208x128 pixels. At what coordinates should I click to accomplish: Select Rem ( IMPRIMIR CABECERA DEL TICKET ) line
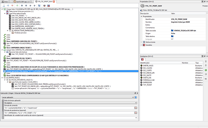click(22, 41)
